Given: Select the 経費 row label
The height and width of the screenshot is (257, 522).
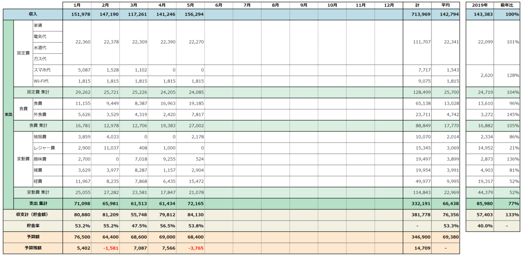Looking at the screenshot, I should [47, 181].
